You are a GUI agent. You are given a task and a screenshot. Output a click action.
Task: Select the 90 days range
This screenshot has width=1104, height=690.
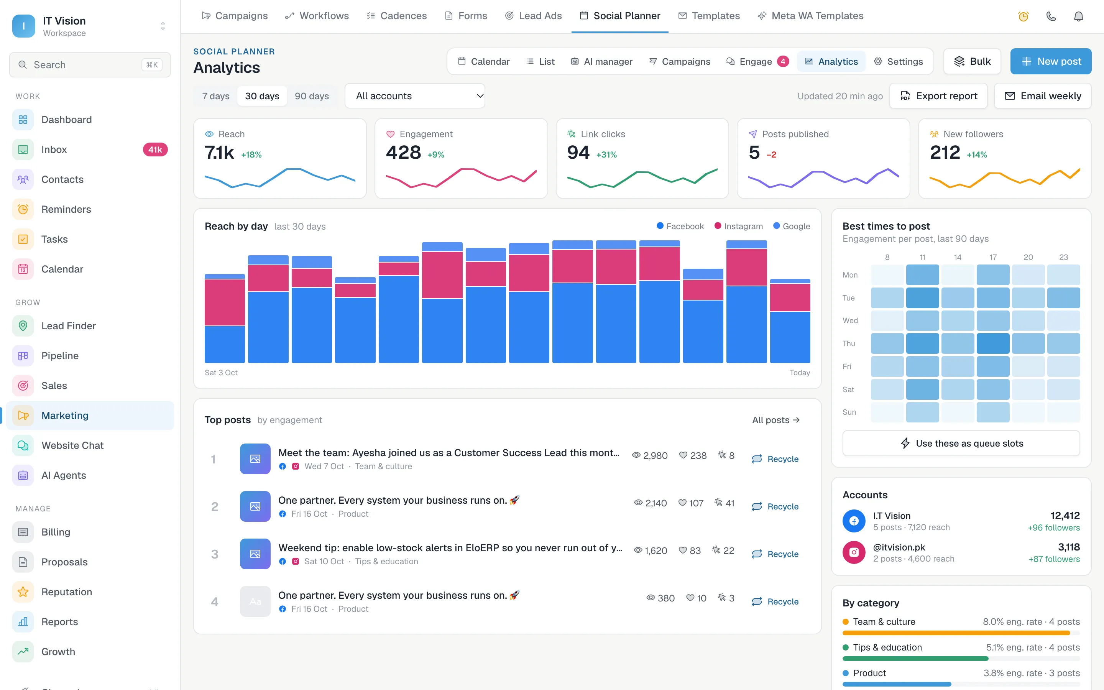click(312, 96)
